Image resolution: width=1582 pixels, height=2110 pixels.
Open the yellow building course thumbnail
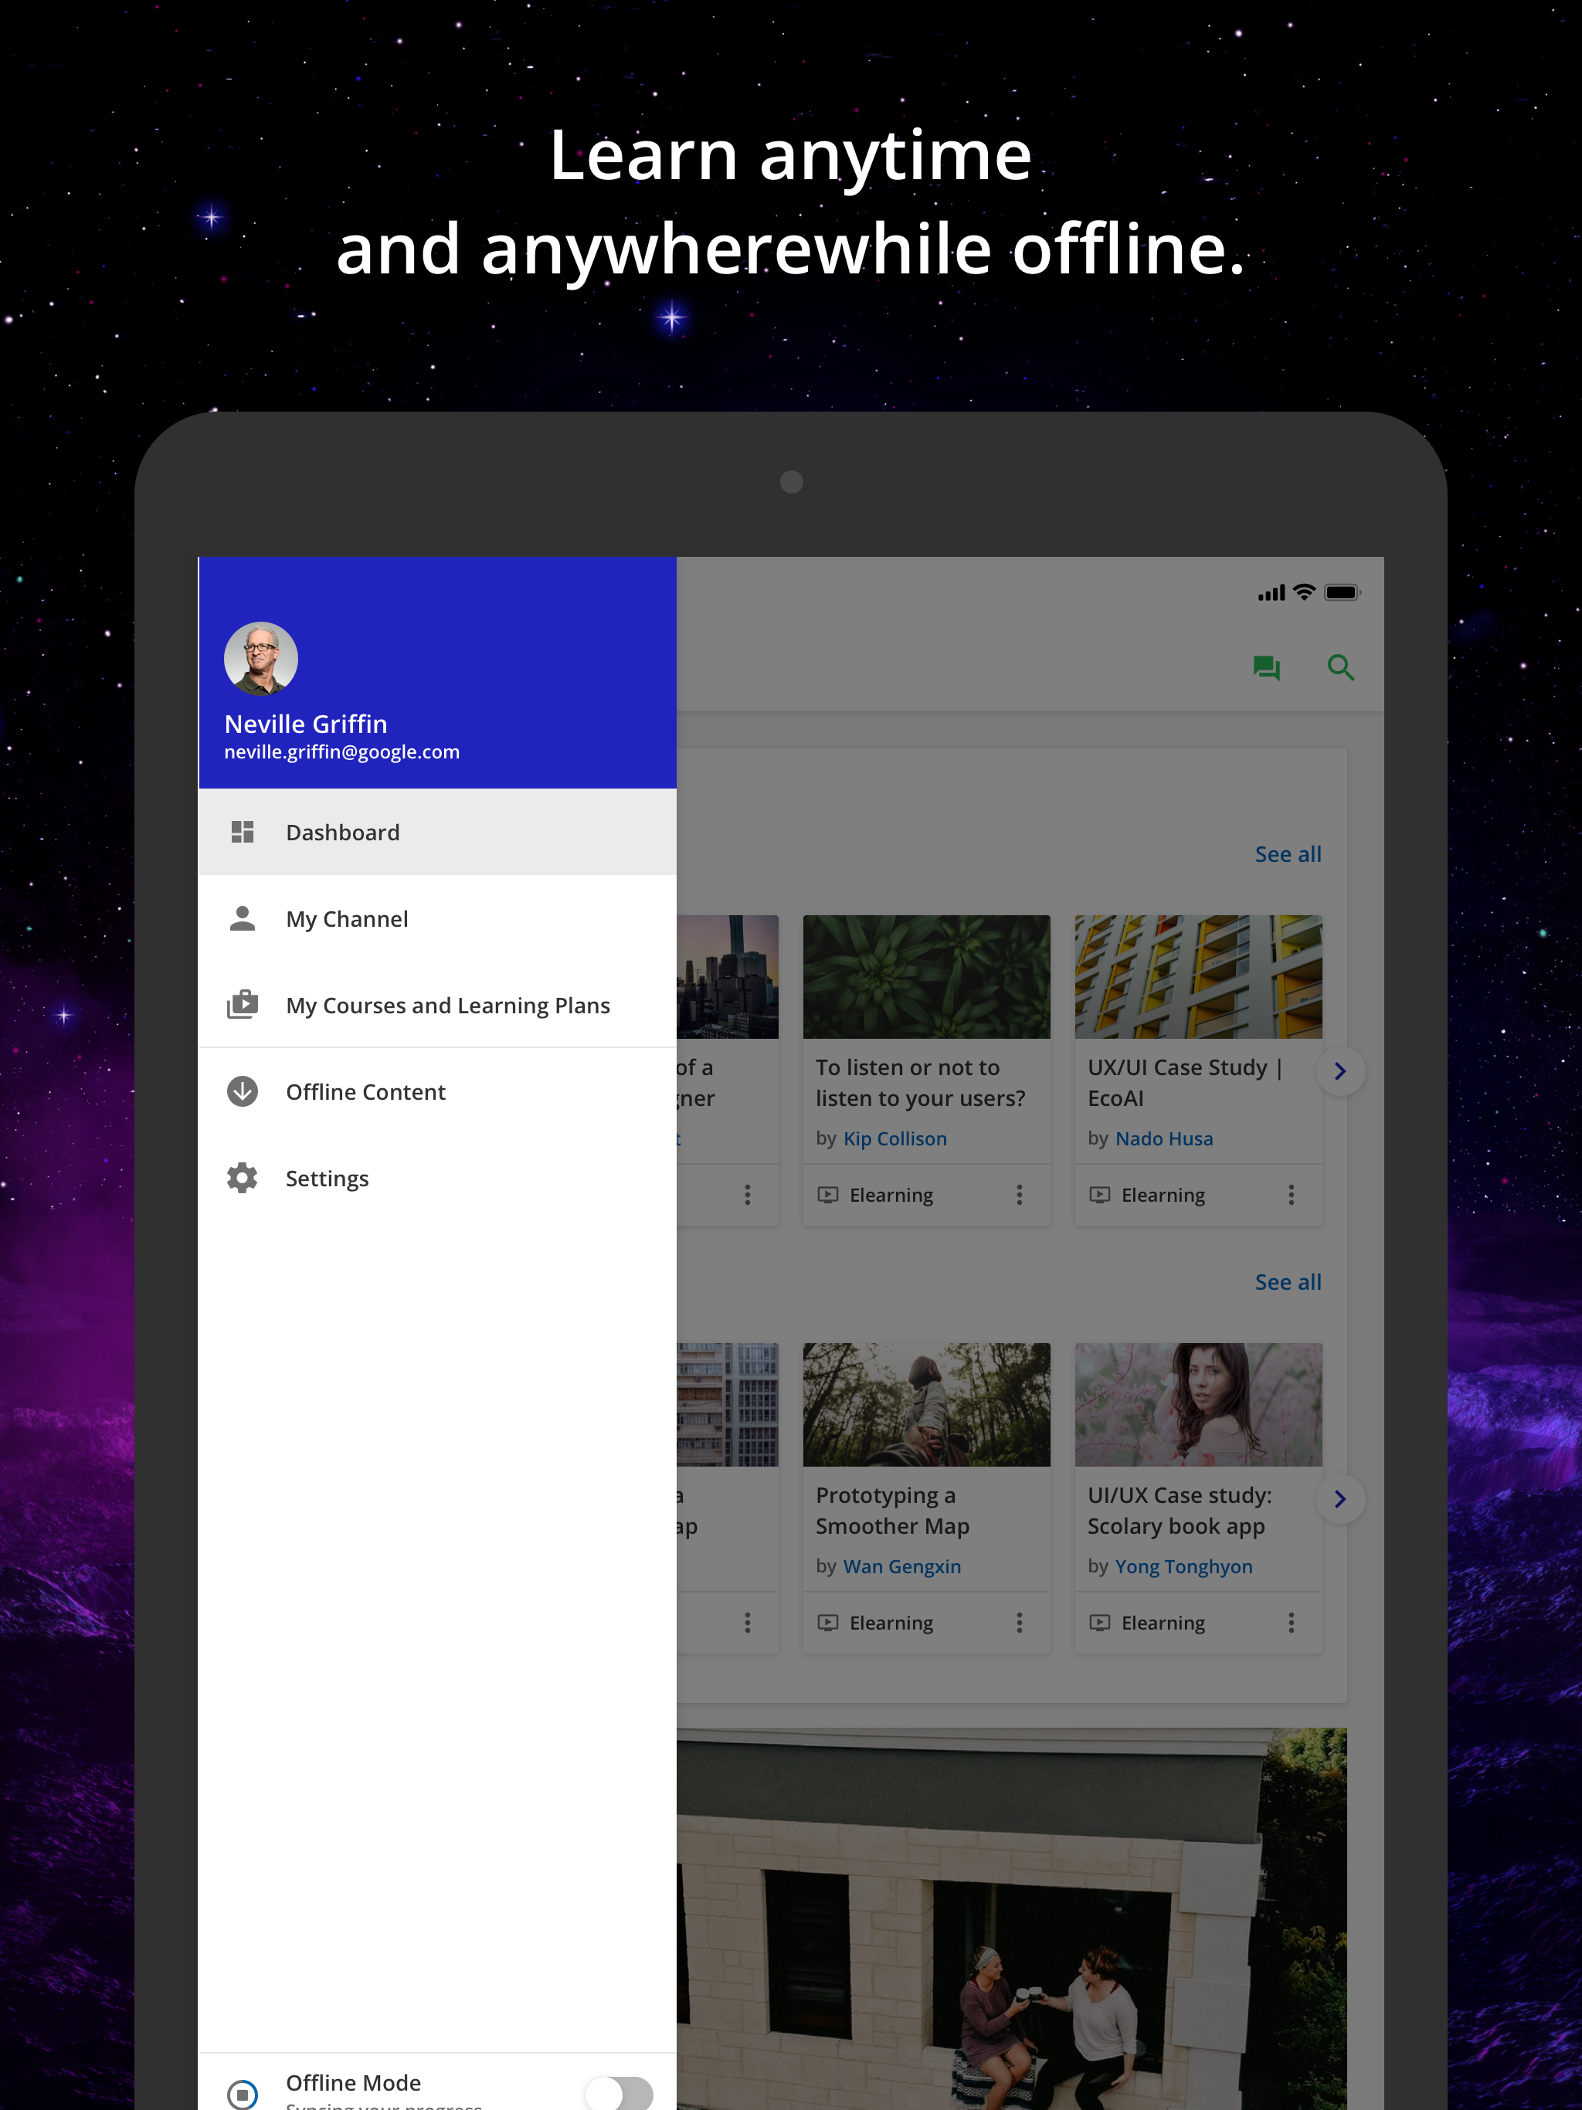[1198, 977]
